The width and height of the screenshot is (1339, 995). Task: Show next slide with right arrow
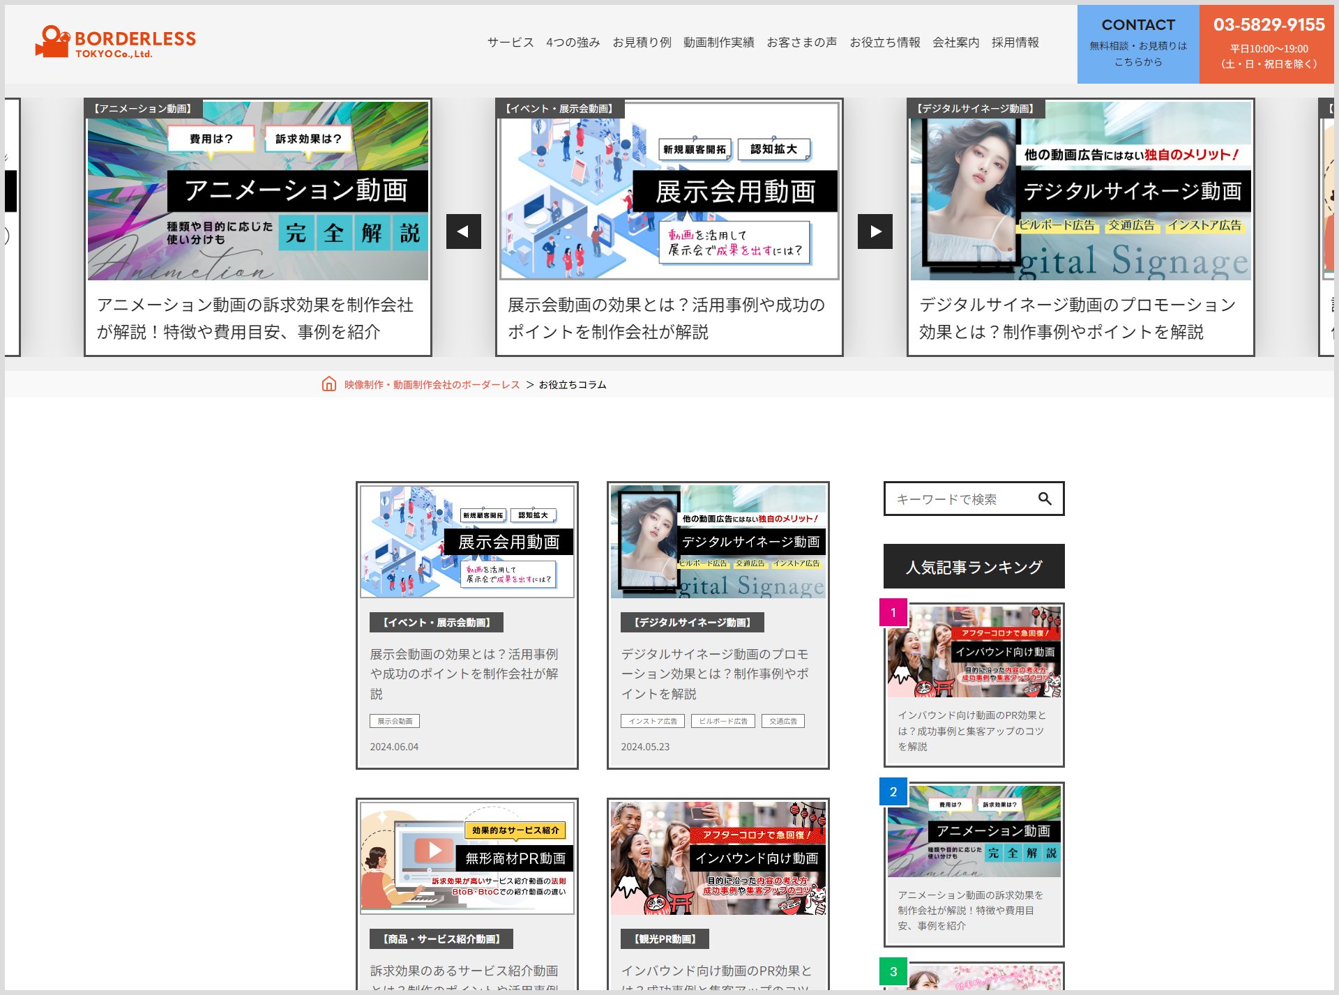coord(875,231)
